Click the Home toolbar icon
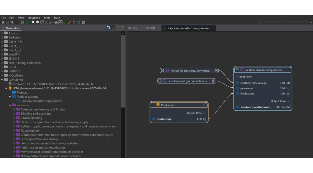This screenshot has height=173, width=313. tap(3, 22)
